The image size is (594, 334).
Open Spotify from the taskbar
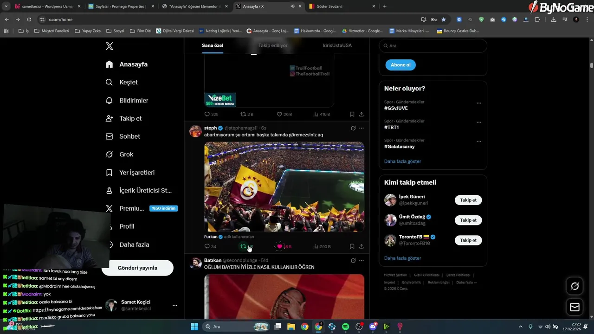[x=345, y=327]
